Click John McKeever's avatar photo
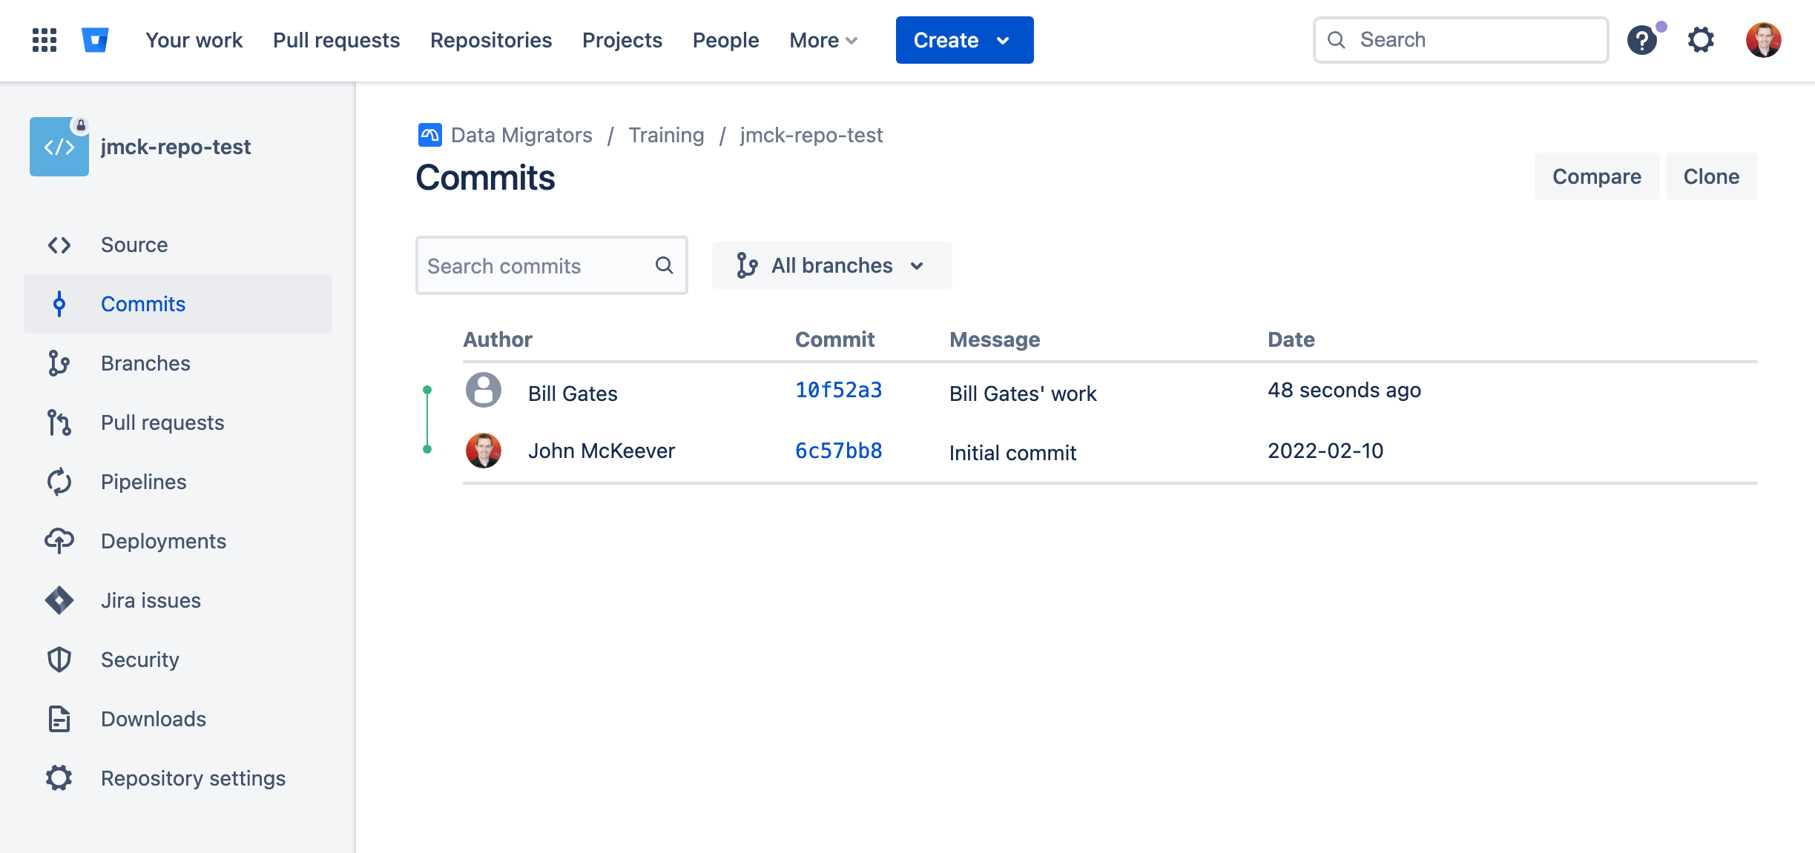This screenshot has height=853, width=1815. [x=484, y=451]
